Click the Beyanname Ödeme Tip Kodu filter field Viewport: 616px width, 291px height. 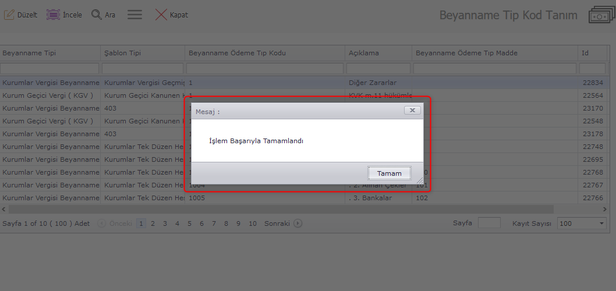[x=265, y=68]
